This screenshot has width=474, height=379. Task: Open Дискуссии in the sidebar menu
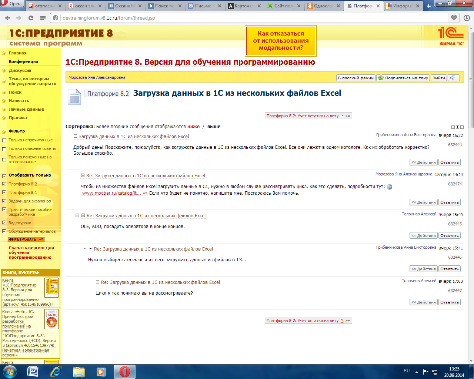[20, 70]
